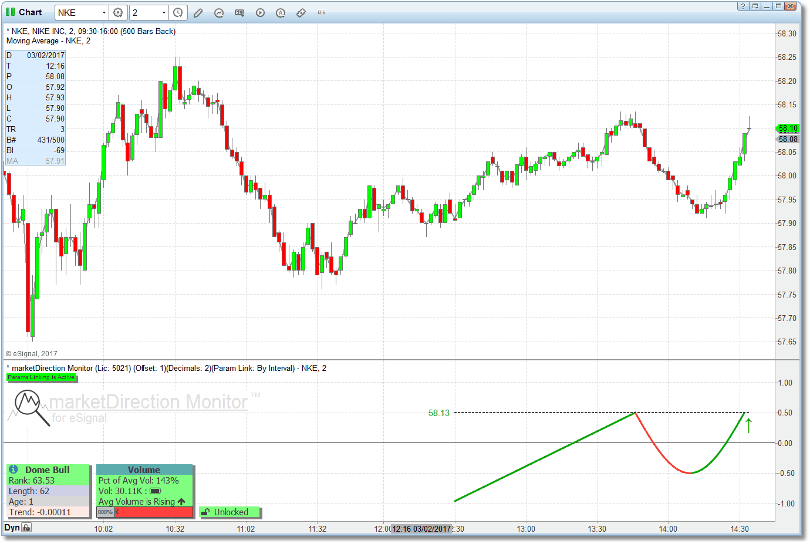Click the Length: 62 row
Viewport: 810px width, 544px height.
coord(48,491)
